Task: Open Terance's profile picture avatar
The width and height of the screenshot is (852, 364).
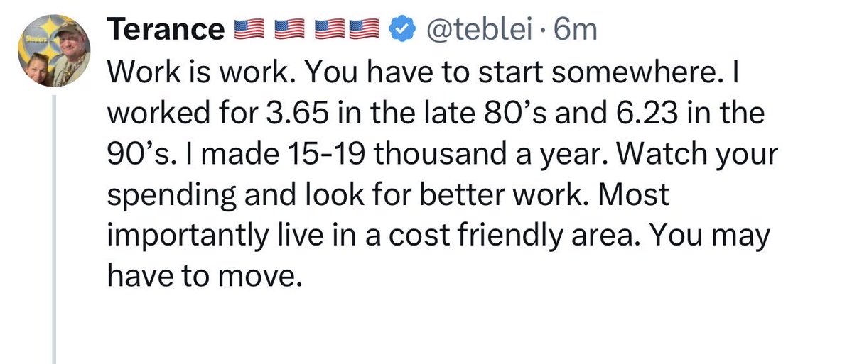Action: click(x=54, y=51)
